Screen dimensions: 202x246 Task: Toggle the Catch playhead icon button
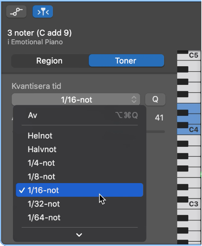coord(42,12)
